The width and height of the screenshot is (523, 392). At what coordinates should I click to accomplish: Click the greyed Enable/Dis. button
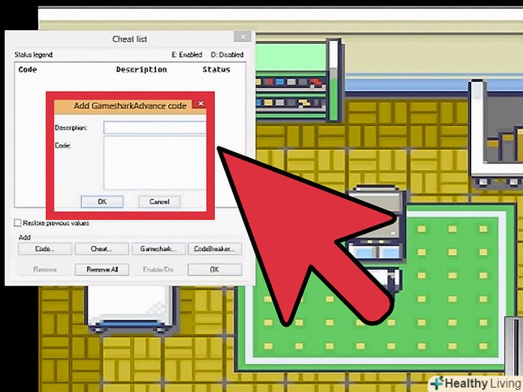159,269
